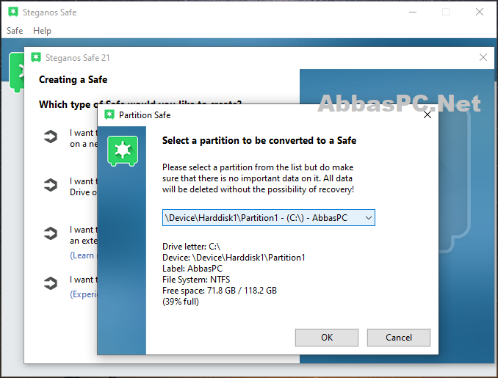The height and width of the screenshot is (378, 498).
Task: Open the Help menu
Action: point(42,31)
